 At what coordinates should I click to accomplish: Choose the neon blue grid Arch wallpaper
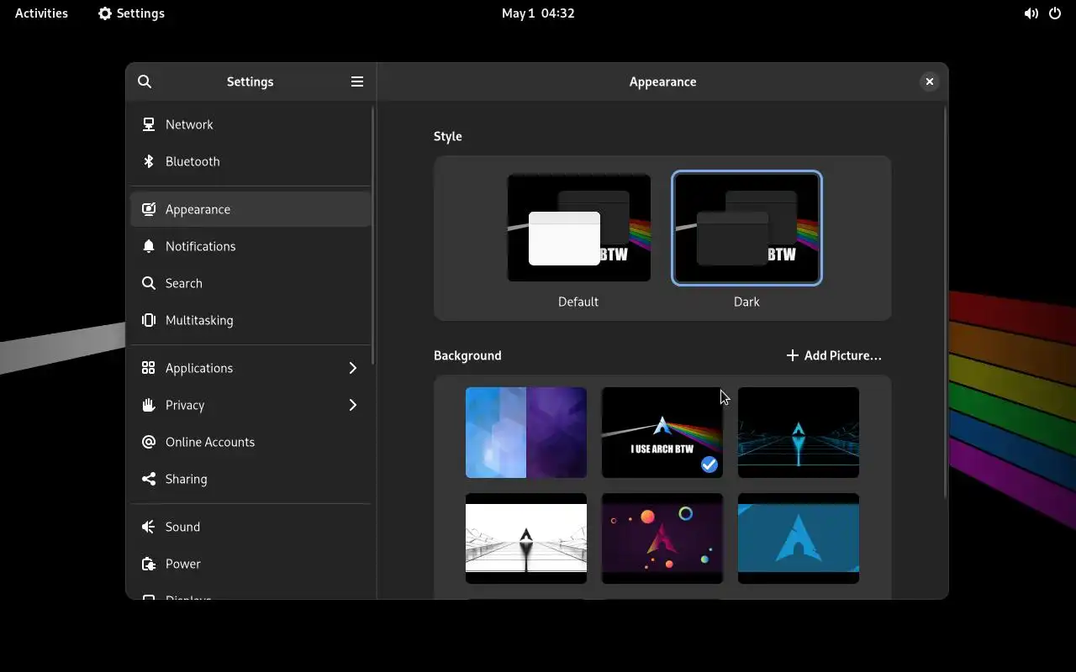click(799, 433)
